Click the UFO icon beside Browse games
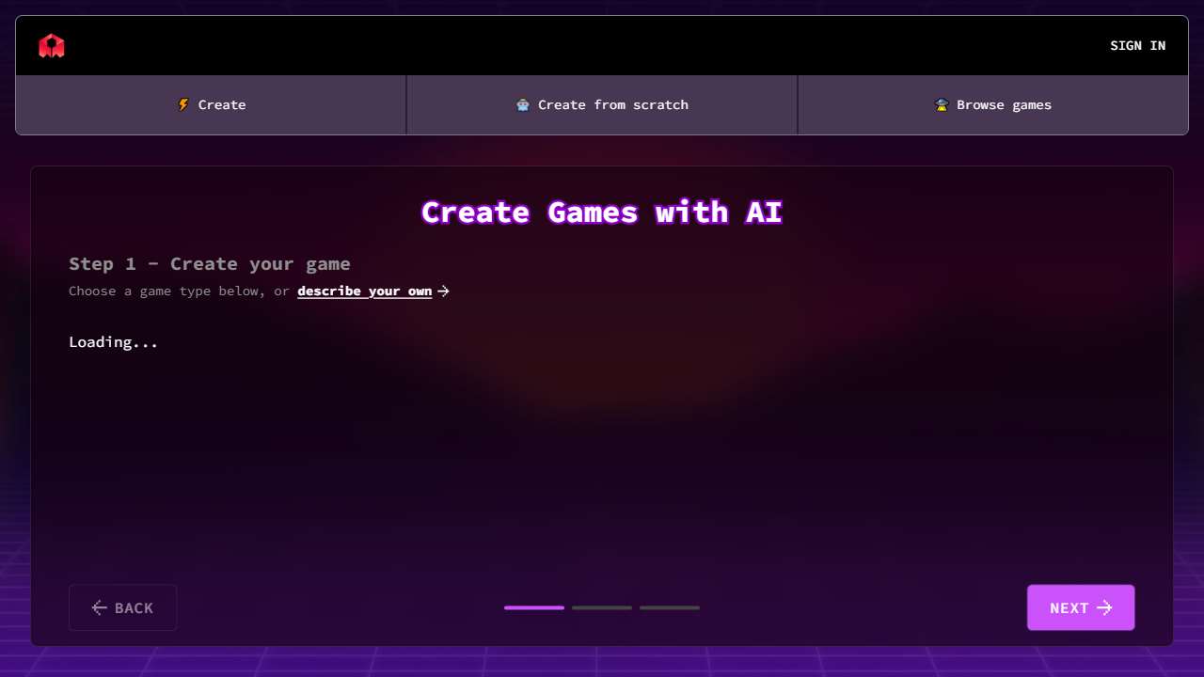This screenshot has width=1204, height=677. [x=942, y=105]
